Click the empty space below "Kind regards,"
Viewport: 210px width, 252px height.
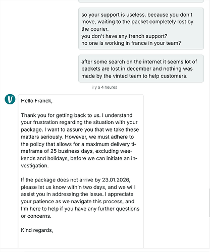point(81,240)
